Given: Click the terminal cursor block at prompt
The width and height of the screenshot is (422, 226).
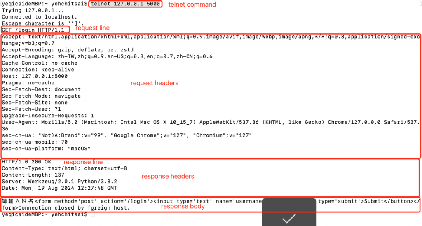Looking at the screenshot, I should coord(93,214).
